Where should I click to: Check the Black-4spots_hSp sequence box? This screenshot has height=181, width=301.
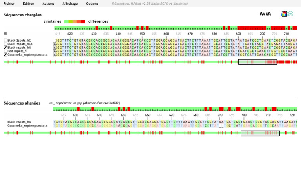(x=5, y=44)
